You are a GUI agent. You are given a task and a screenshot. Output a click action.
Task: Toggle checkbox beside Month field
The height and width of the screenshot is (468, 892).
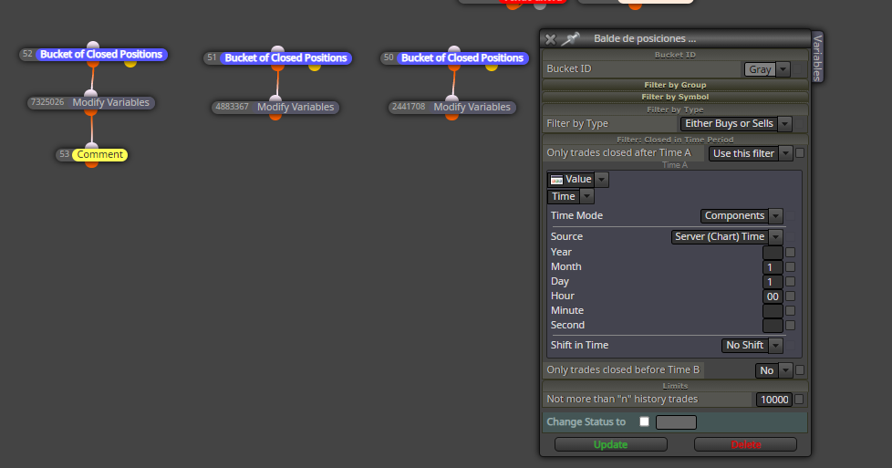(x=790, y=267)
